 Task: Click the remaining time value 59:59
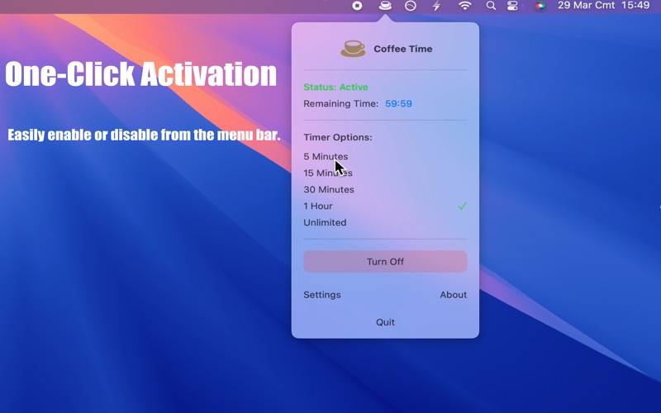(398, 104)
